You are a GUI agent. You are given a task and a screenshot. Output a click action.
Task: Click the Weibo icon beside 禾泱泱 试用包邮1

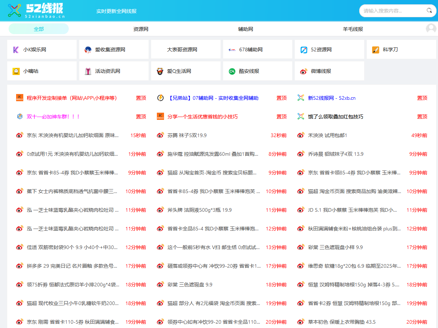(301, 135)
